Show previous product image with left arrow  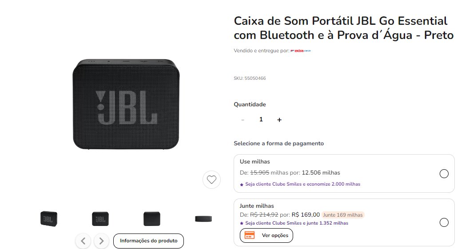point(83,241)
